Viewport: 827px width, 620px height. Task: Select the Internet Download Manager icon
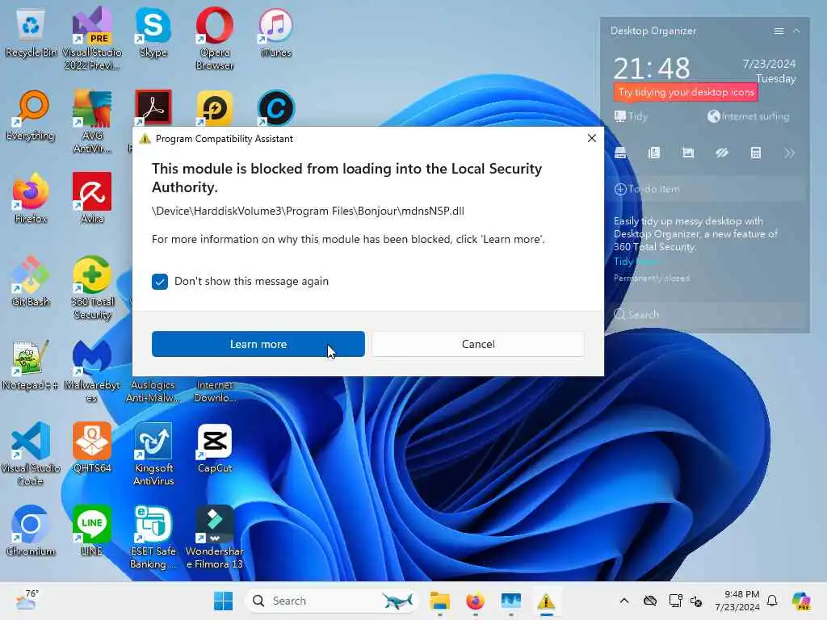214,392
